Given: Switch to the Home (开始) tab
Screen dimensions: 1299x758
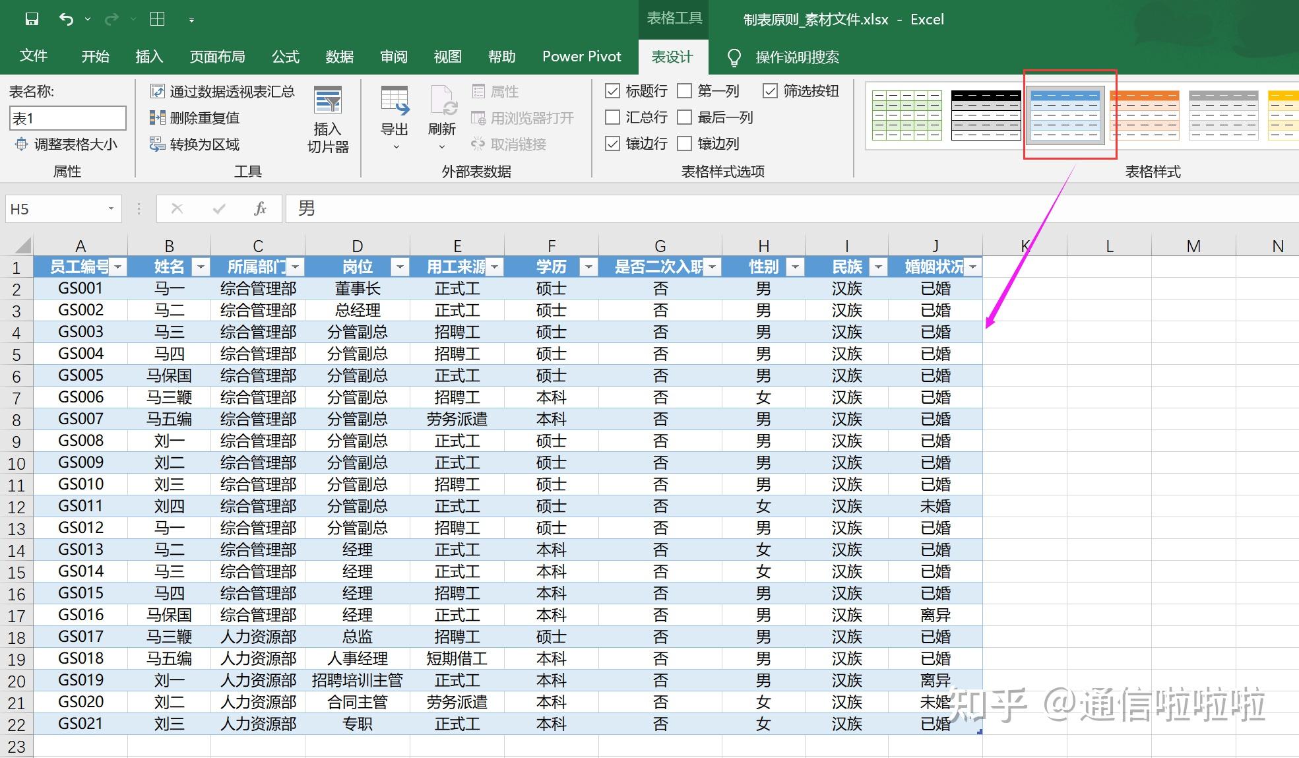Looking at the screenshot, I should tap(95, 57).
